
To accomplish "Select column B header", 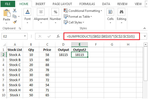I will point(31,45).
